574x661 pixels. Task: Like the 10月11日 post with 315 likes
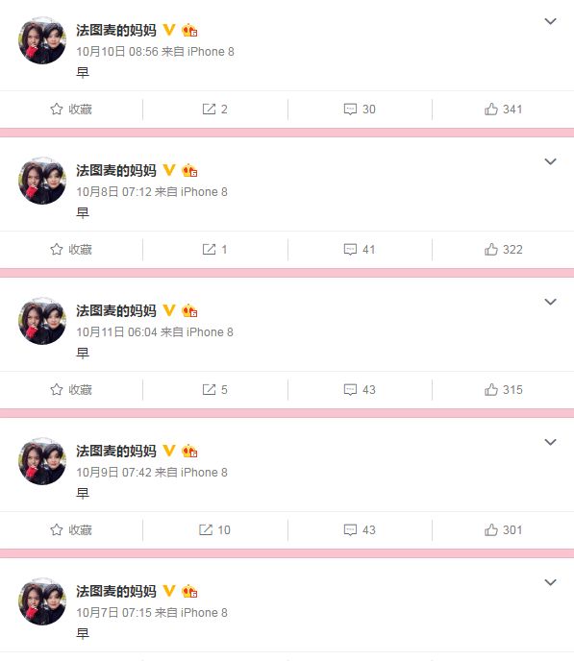[503, 390]
